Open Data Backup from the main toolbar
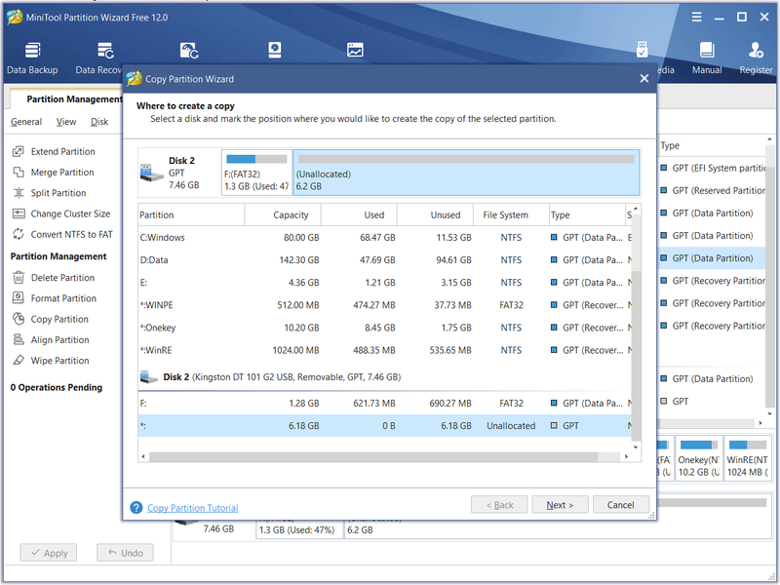The height and width of the screenshot is (585, 780). coord(32,58)
